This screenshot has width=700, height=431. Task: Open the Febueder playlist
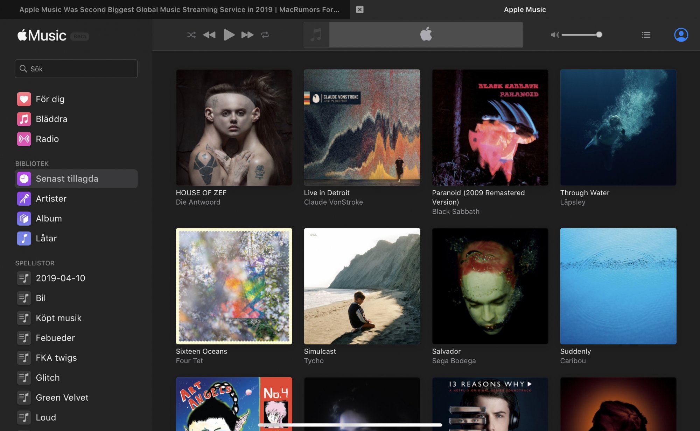(76, 338)
